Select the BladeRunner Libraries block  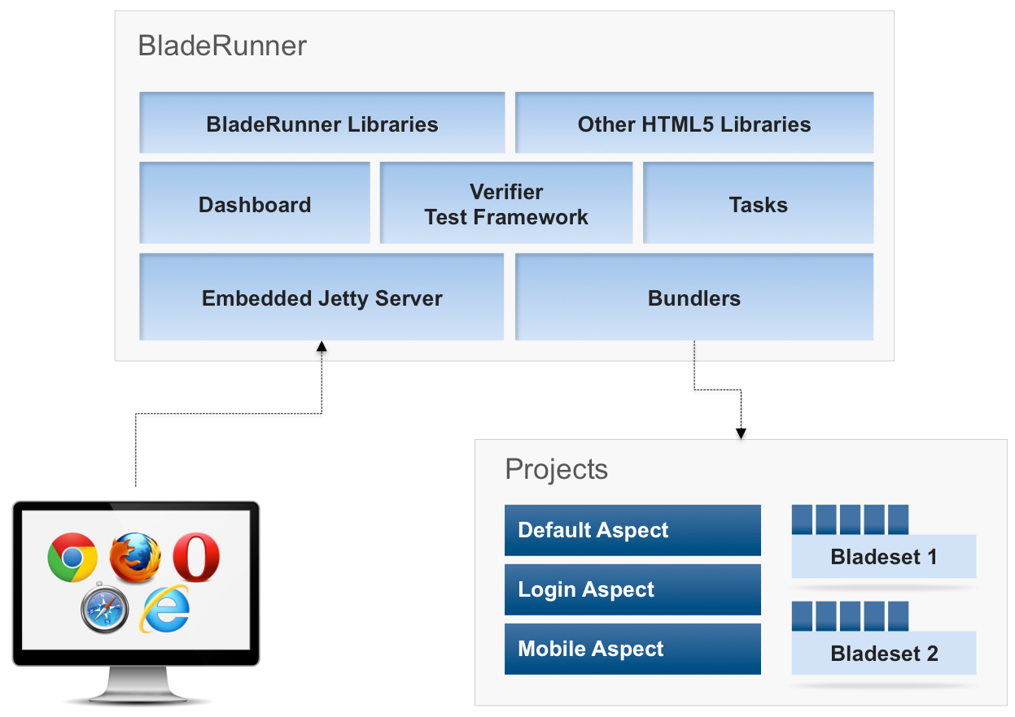[x=322, y=123]
